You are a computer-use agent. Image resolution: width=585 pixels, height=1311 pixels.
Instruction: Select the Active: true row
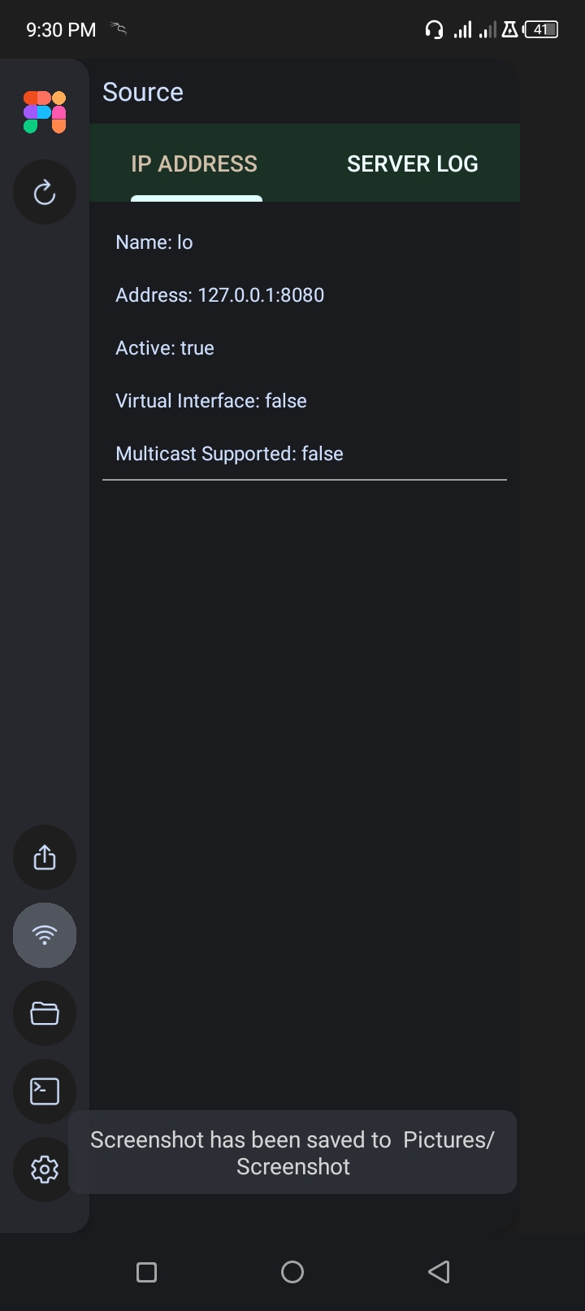(x=164, y=347)
